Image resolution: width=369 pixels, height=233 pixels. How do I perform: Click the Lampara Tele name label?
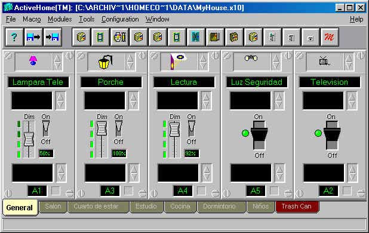click(x=38, y=82)
